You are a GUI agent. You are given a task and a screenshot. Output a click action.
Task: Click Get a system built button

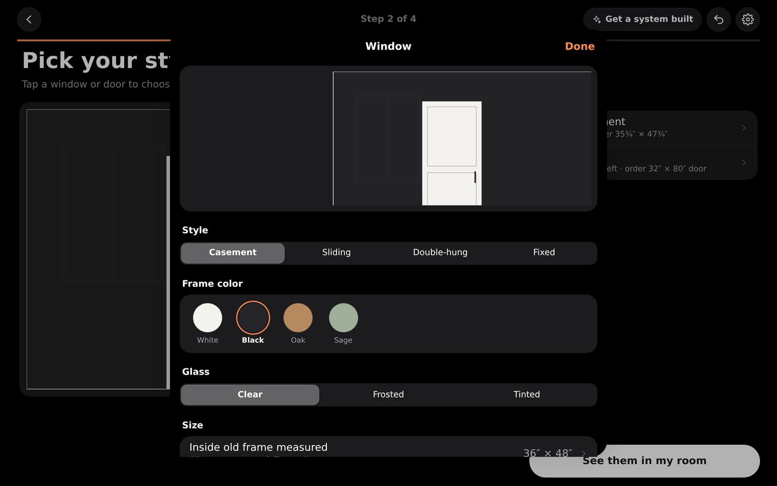642,19
